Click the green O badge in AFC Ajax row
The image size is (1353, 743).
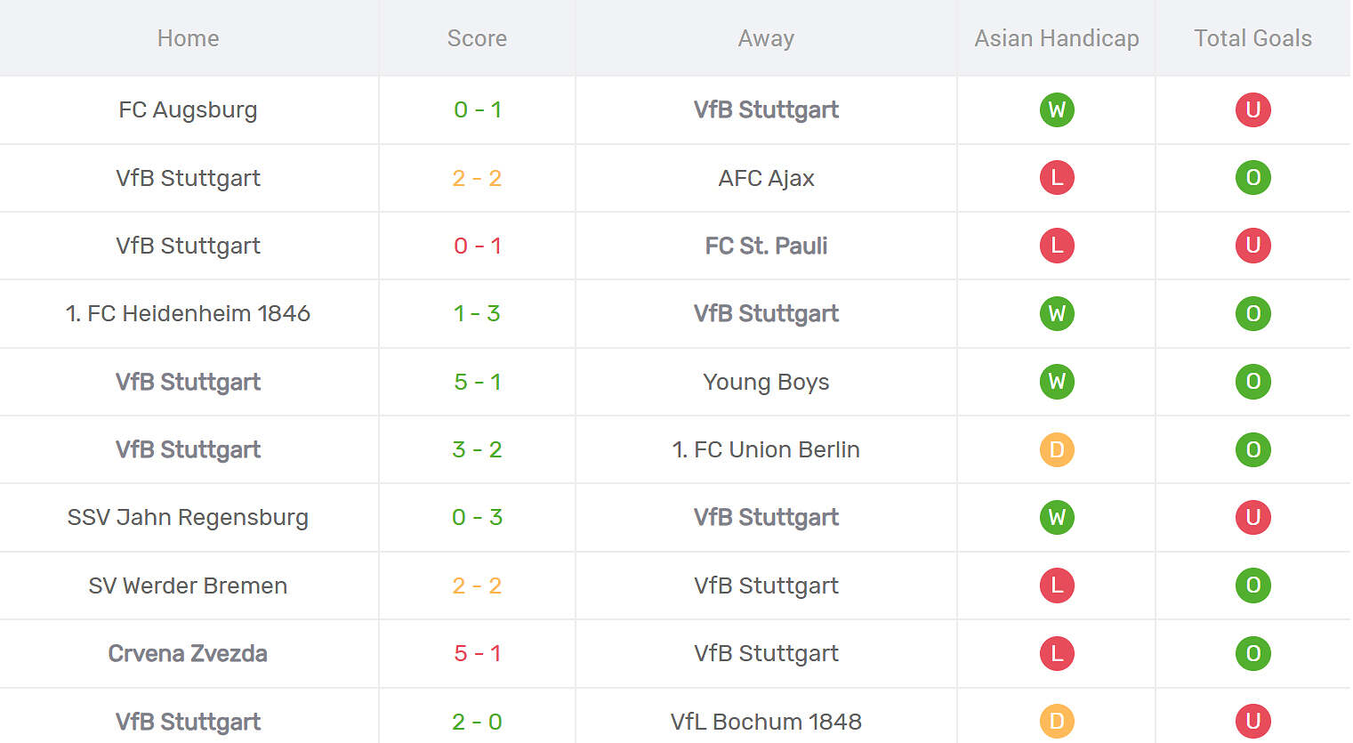click(1252, 177)
